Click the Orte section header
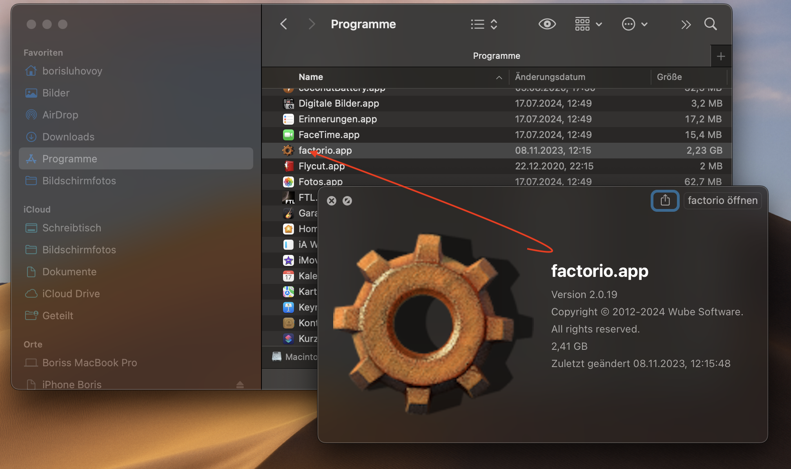The width and height of the screenshot is (791, 469). [33, 344]
